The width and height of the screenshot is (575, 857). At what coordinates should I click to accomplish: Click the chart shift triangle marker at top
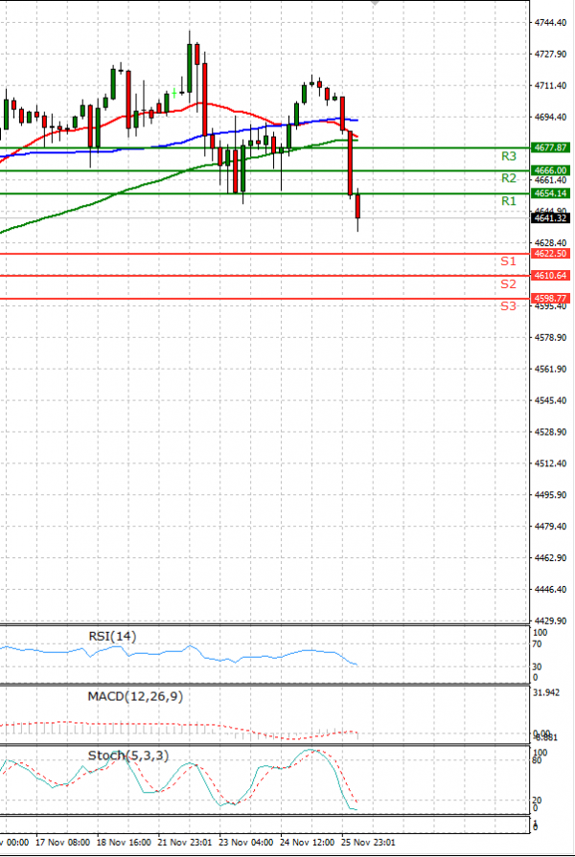click(374, 3)
